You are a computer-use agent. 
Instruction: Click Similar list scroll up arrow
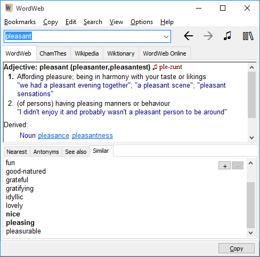(x=251, y=163)
